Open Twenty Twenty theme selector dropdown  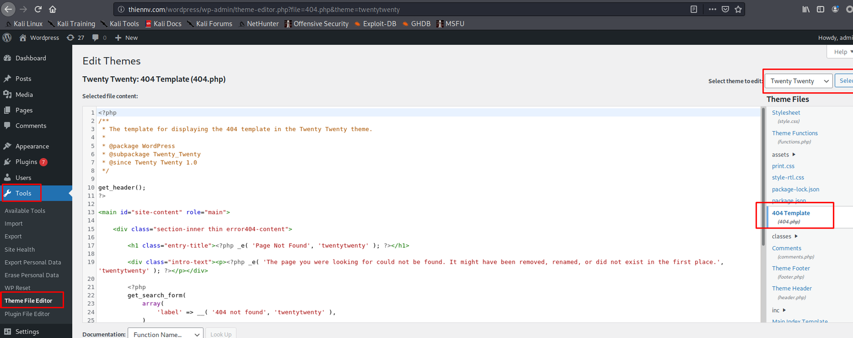click(799, 81)
